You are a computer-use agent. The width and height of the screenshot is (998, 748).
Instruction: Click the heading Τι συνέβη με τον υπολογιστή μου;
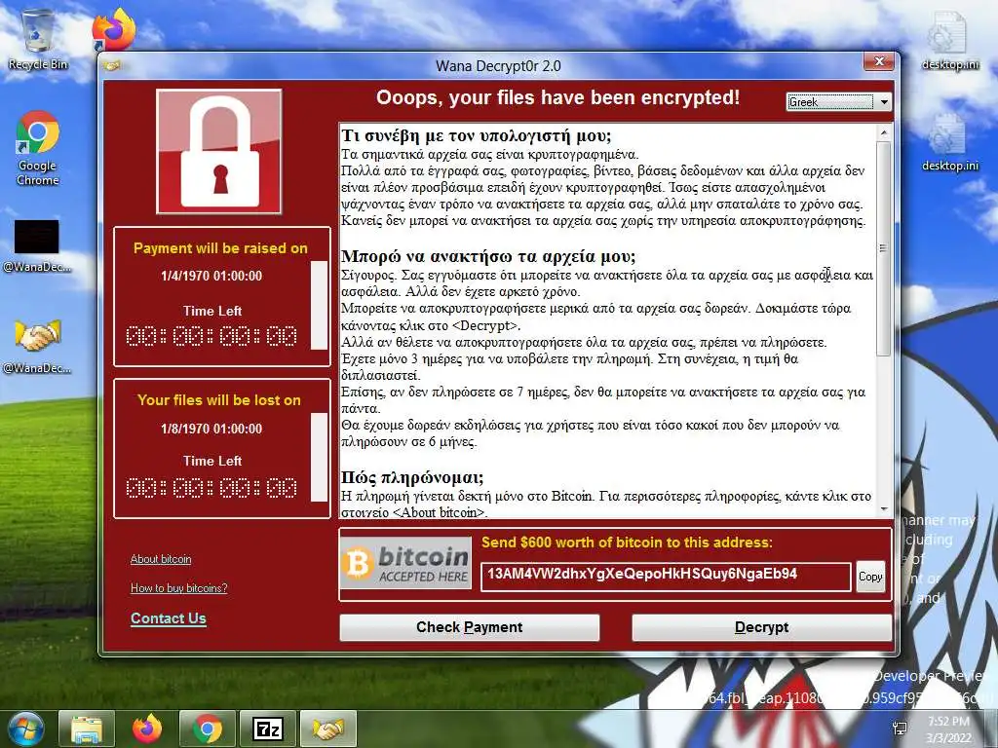point(476,135)
